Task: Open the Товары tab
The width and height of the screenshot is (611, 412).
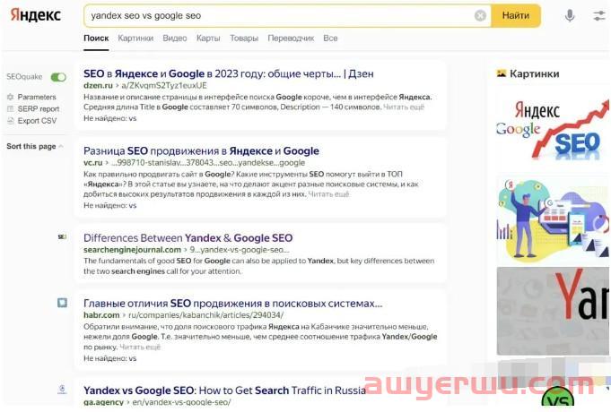Action: coord(244,39)
